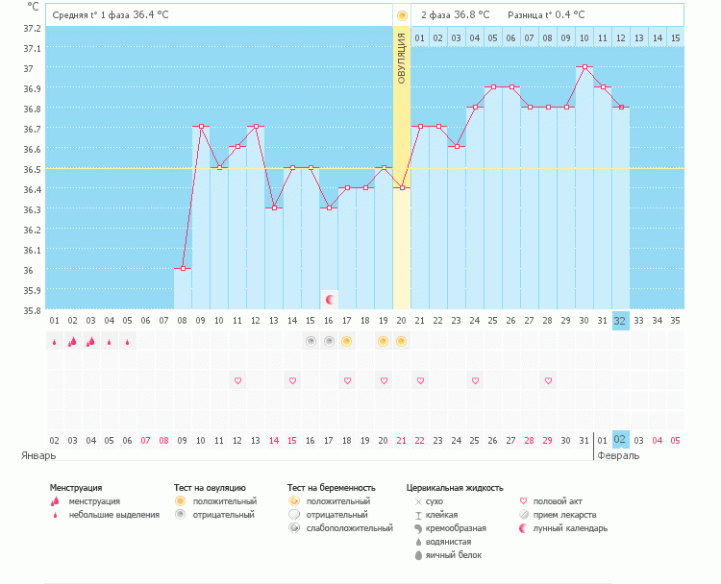
Task: Click the highlighted date 02 in Февраль
Action: (x=621, y=440)
